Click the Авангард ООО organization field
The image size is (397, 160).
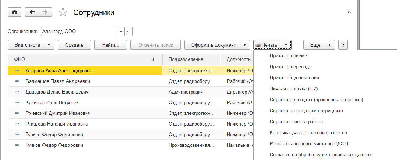[x=78, y=32]
